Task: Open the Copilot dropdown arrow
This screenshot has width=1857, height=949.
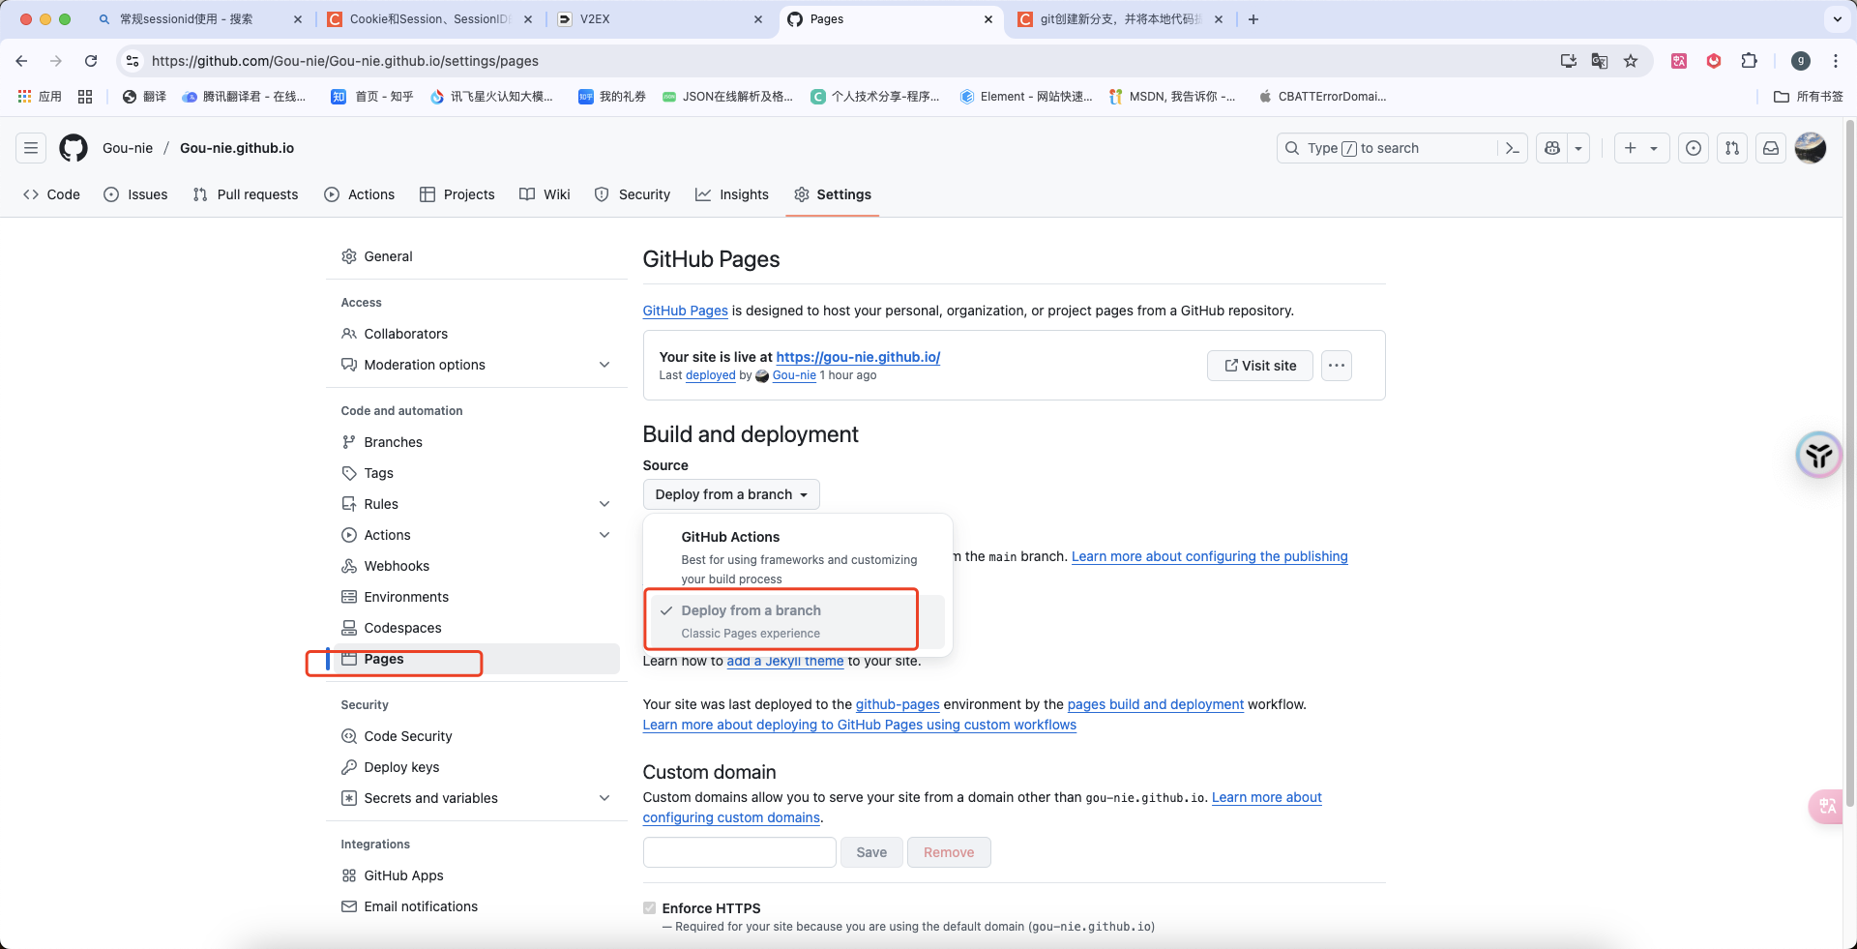Action: [1578, 148]
